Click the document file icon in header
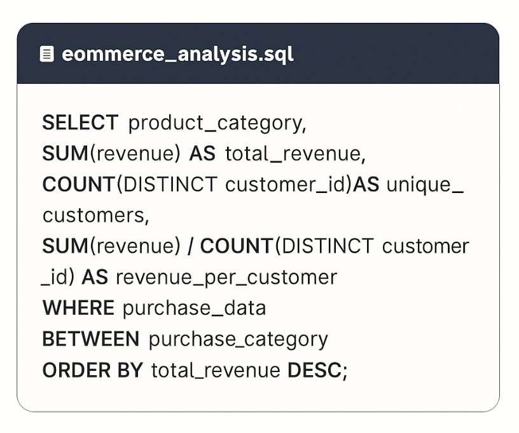This screenshot has height=433, width=519. 46,54
